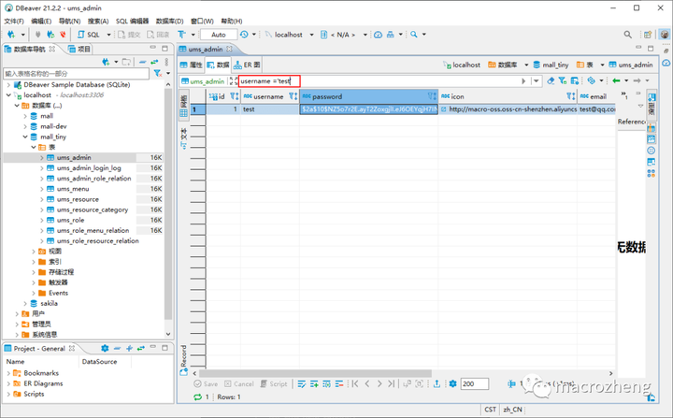673x418 pixels.
Task: Select ums_admin_login_log table
Action: click(x=89, y=168)
